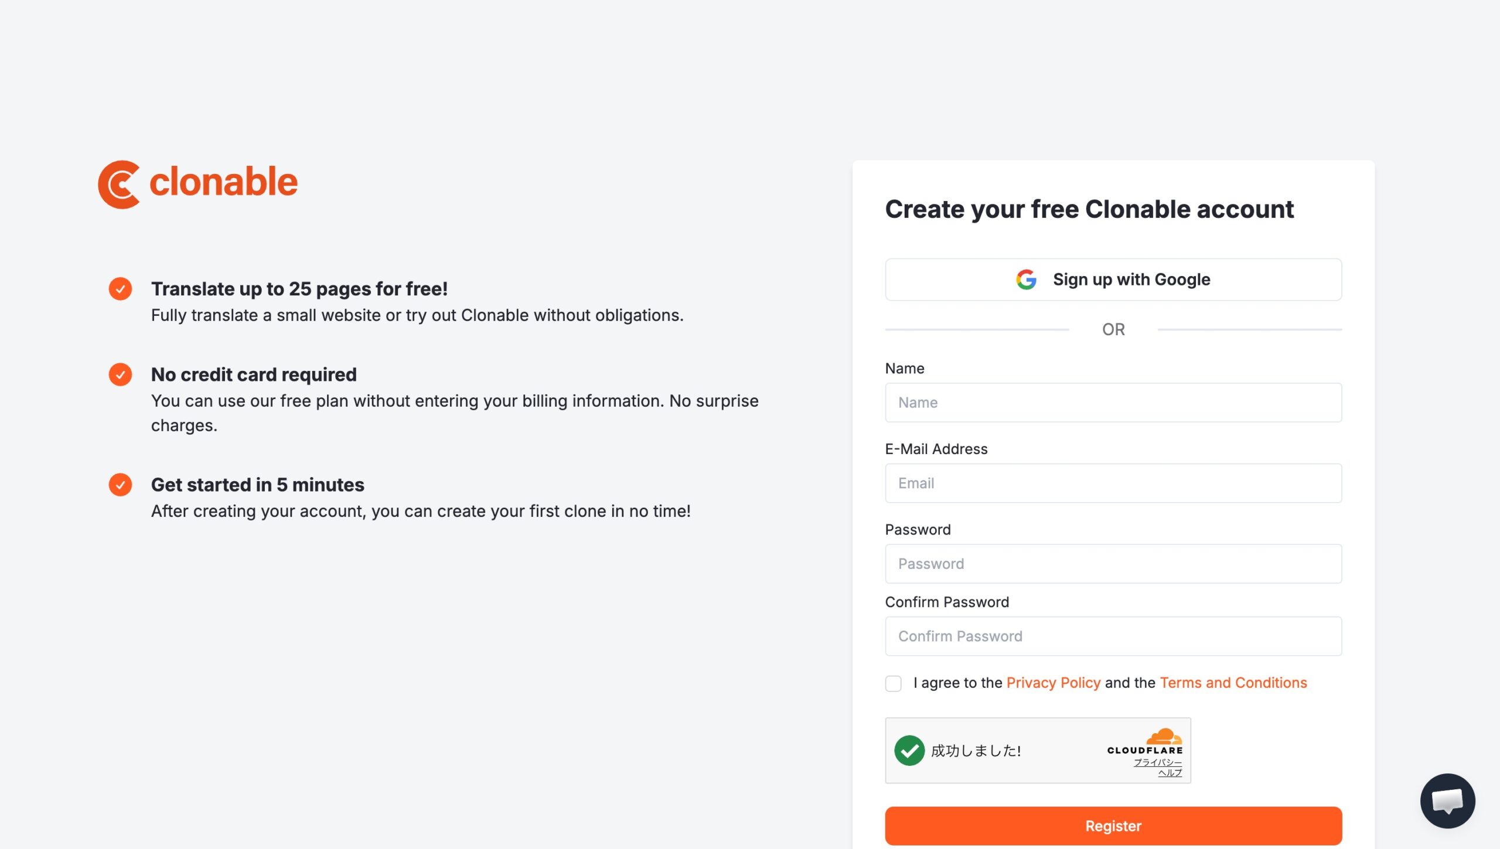Click the Create your free Clonable account heading
This screenshot has height=849, width=1500.
1089,209
